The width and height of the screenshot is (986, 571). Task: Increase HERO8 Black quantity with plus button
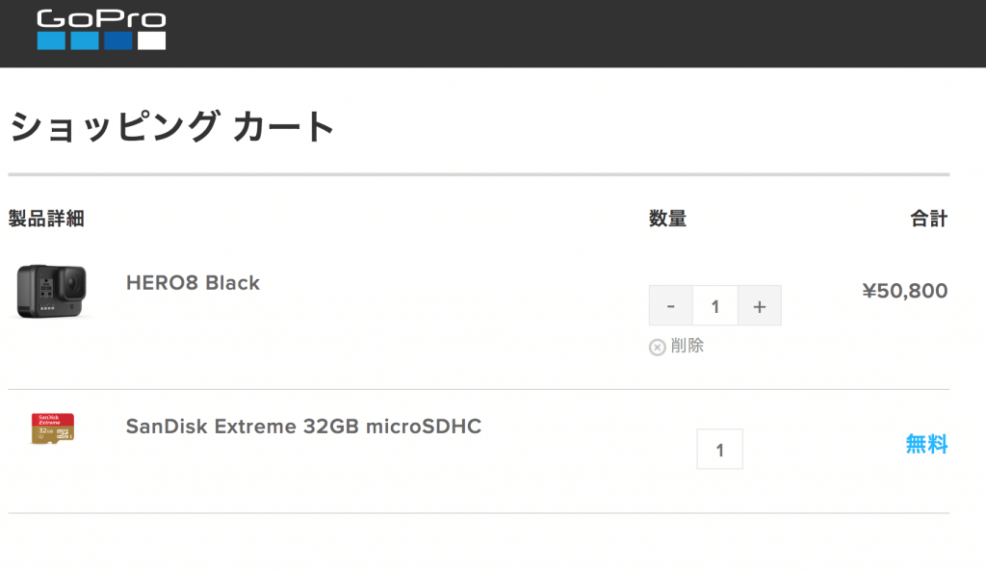(x=760, y=305)
